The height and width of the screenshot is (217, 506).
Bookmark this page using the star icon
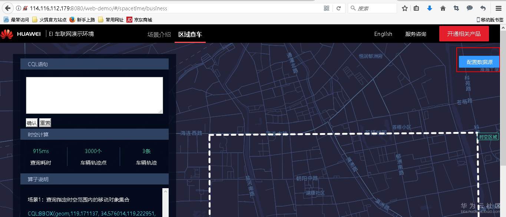pos(404,8)
